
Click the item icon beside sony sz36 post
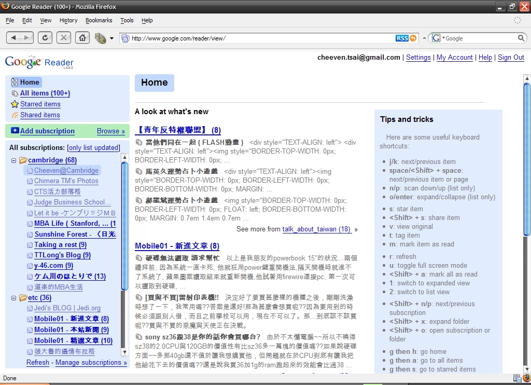[138, 337]
